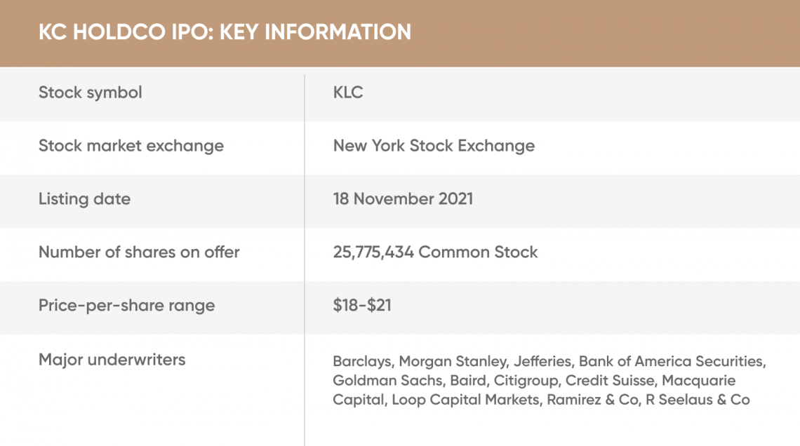Click Barclays in the underwriters list
Image resolution: width=800 pixels, height=446 pixels.
pos(361,361)
